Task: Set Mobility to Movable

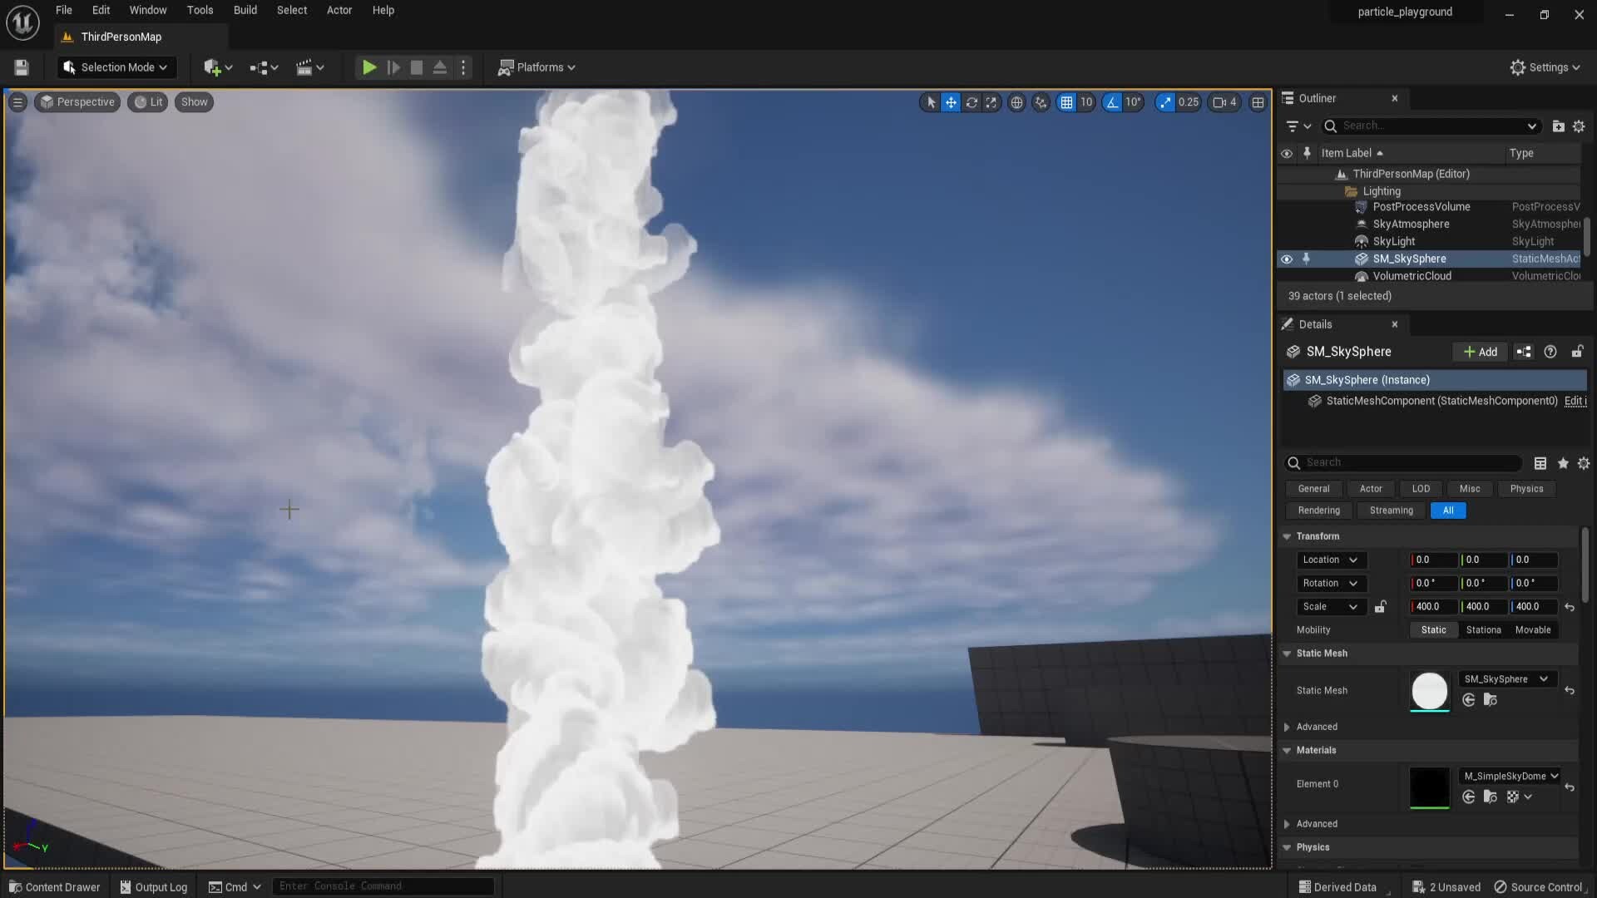Action: click(1533, 629)
